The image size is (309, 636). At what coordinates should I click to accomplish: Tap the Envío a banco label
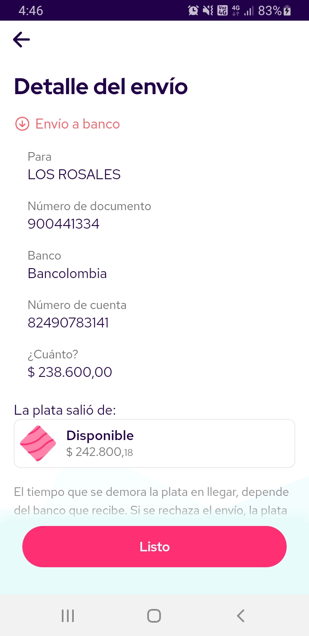(78, 124)
